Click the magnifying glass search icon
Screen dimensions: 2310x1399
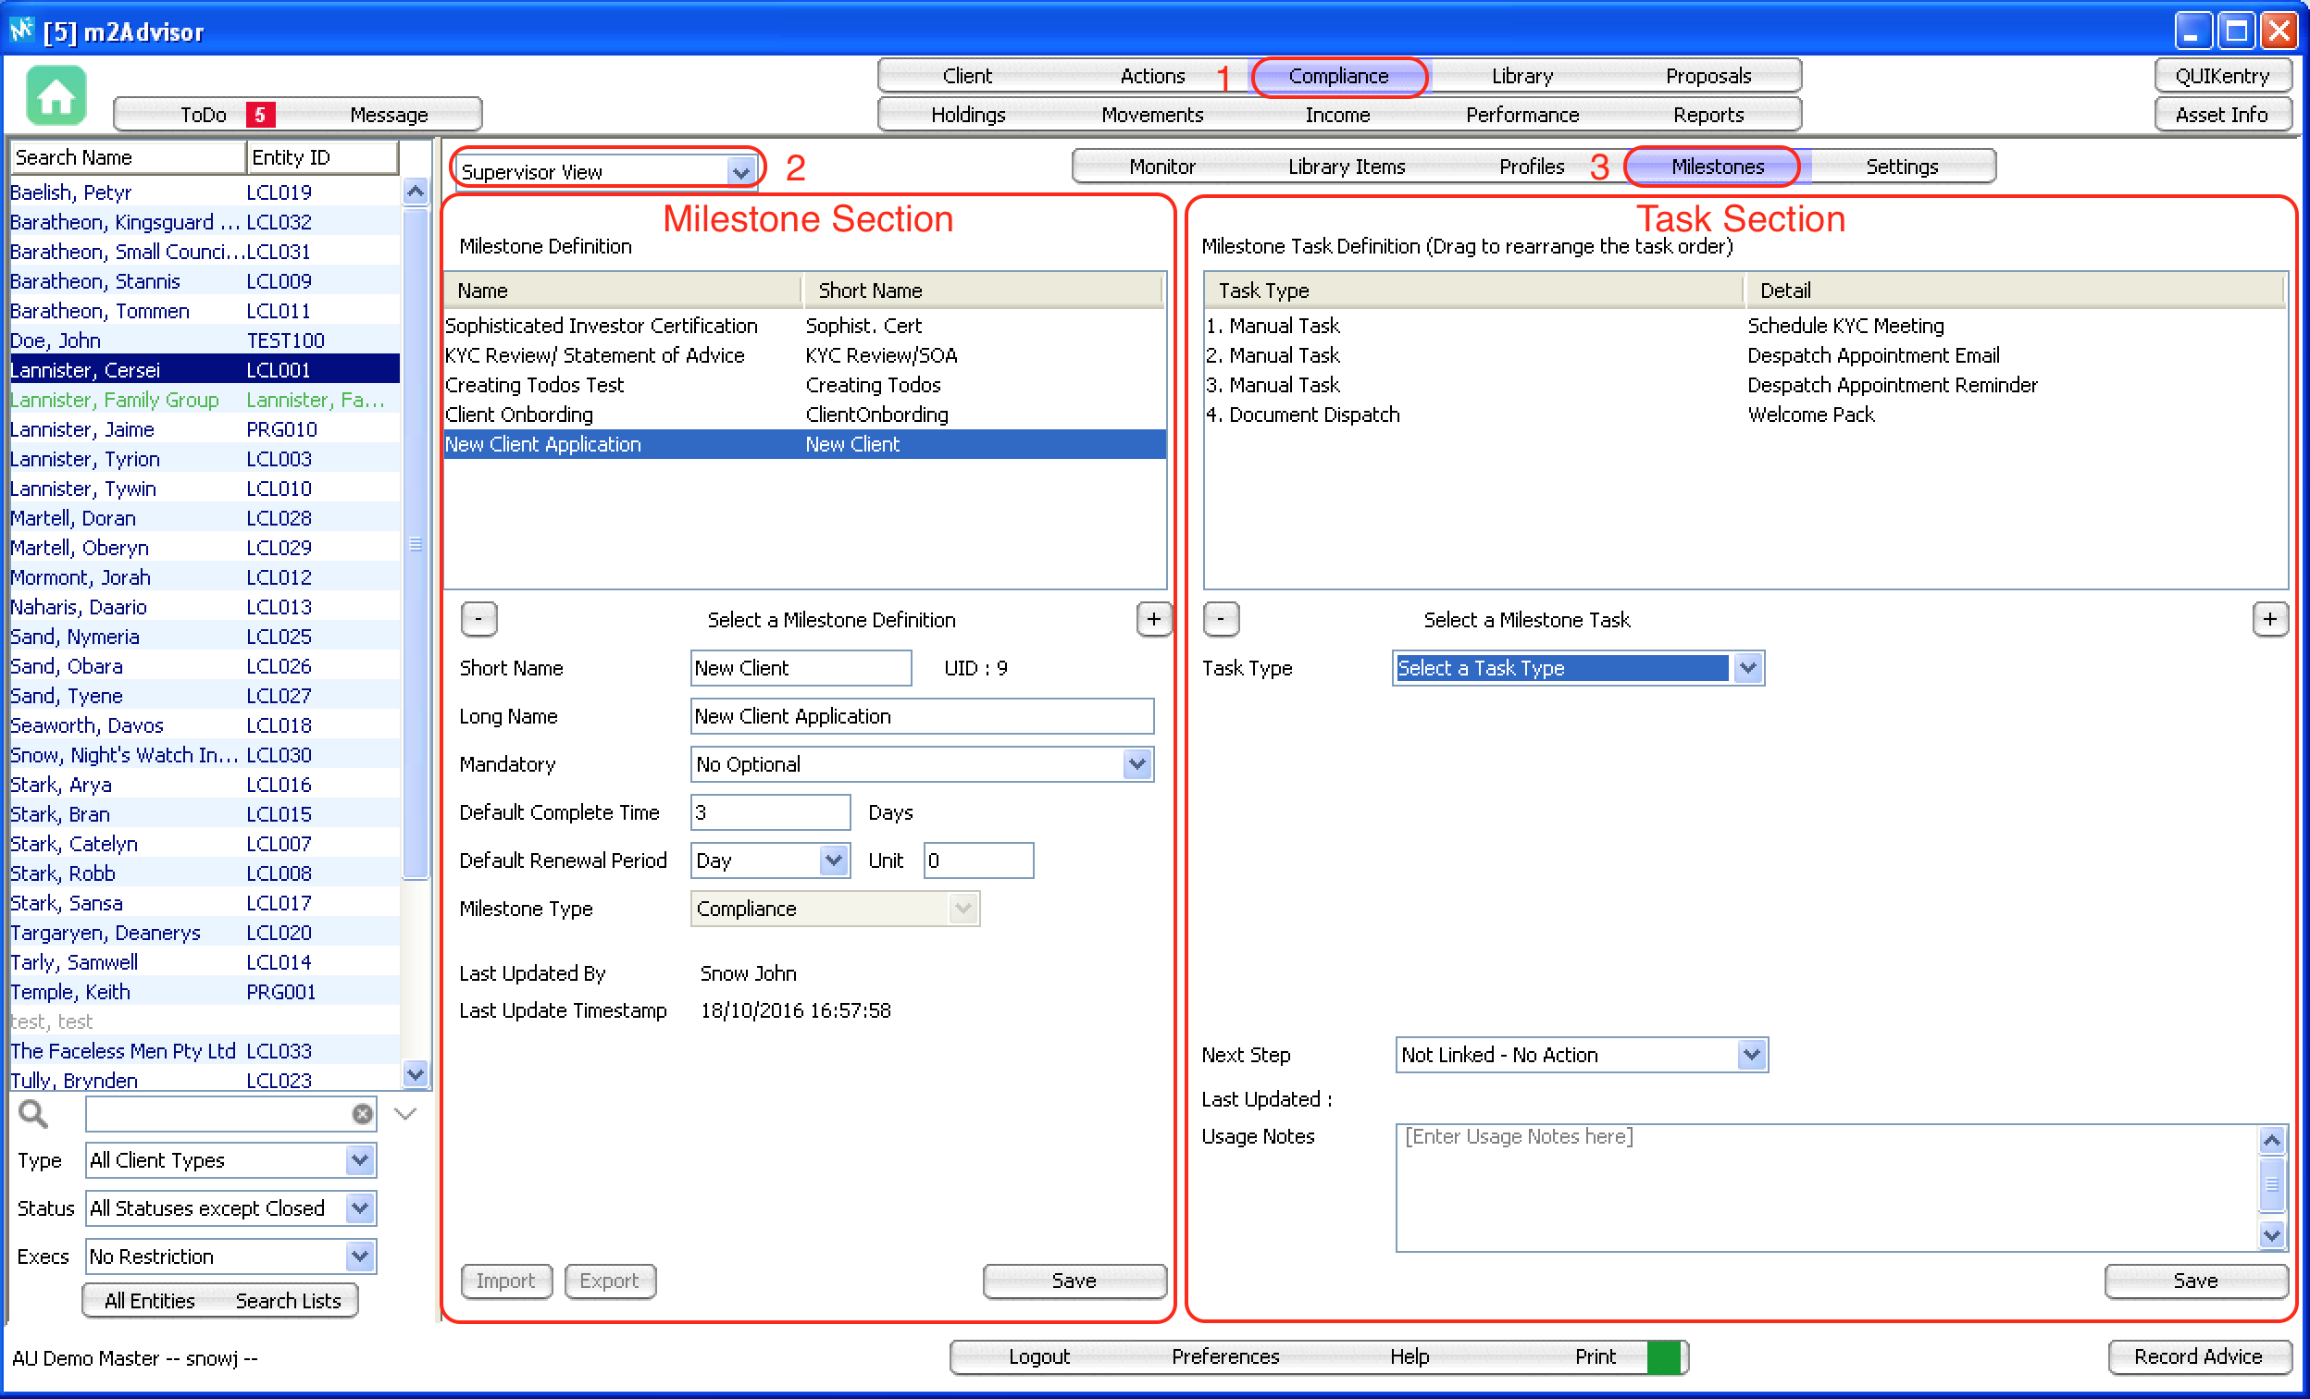32,1114
